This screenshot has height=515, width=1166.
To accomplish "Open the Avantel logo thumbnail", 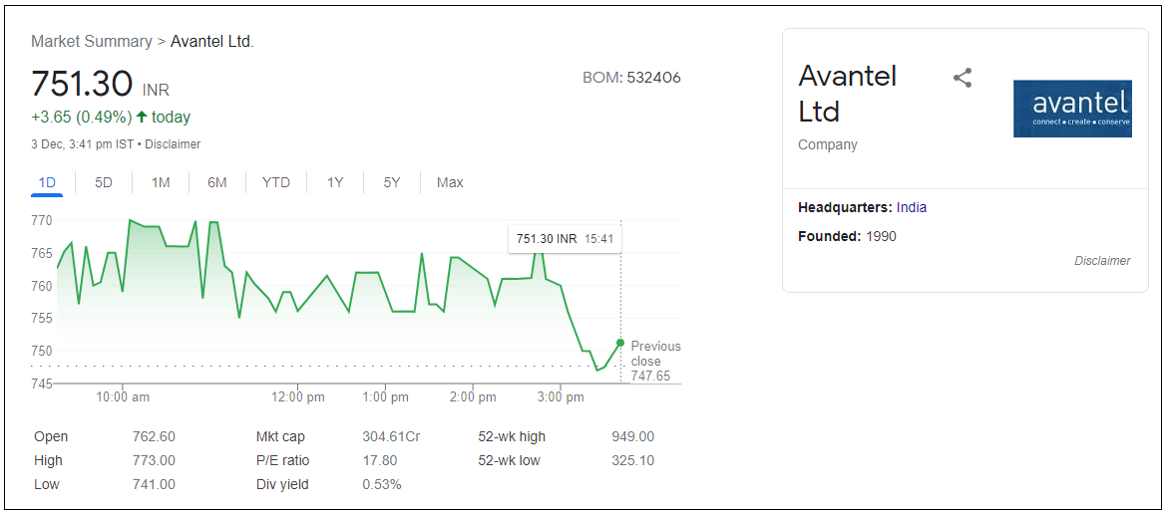I will point(1072,109).
